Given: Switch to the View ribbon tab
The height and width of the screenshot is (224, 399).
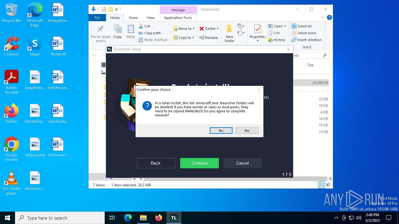Looking at the screenshot, I should pyautogui.click(x=151, y=18).
